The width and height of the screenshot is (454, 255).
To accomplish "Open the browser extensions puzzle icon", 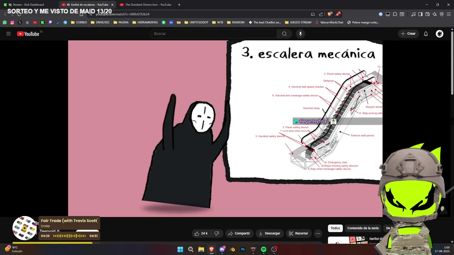I will [395, 14].
